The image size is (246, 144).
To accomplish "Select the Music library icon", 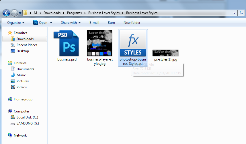I will pos(13,75).
